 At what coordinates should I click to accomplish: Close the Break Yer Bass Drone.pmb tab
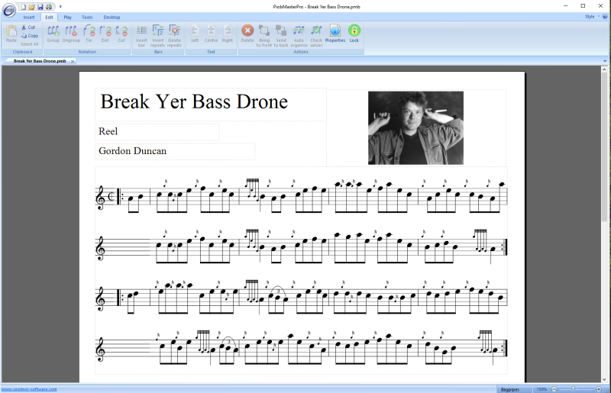pos(73,62)
